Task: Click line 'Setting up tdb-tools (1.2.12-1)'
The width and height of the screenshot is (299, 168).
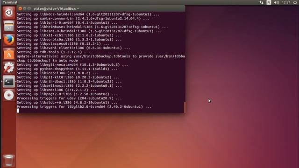Action: click(x=53, y=52)
